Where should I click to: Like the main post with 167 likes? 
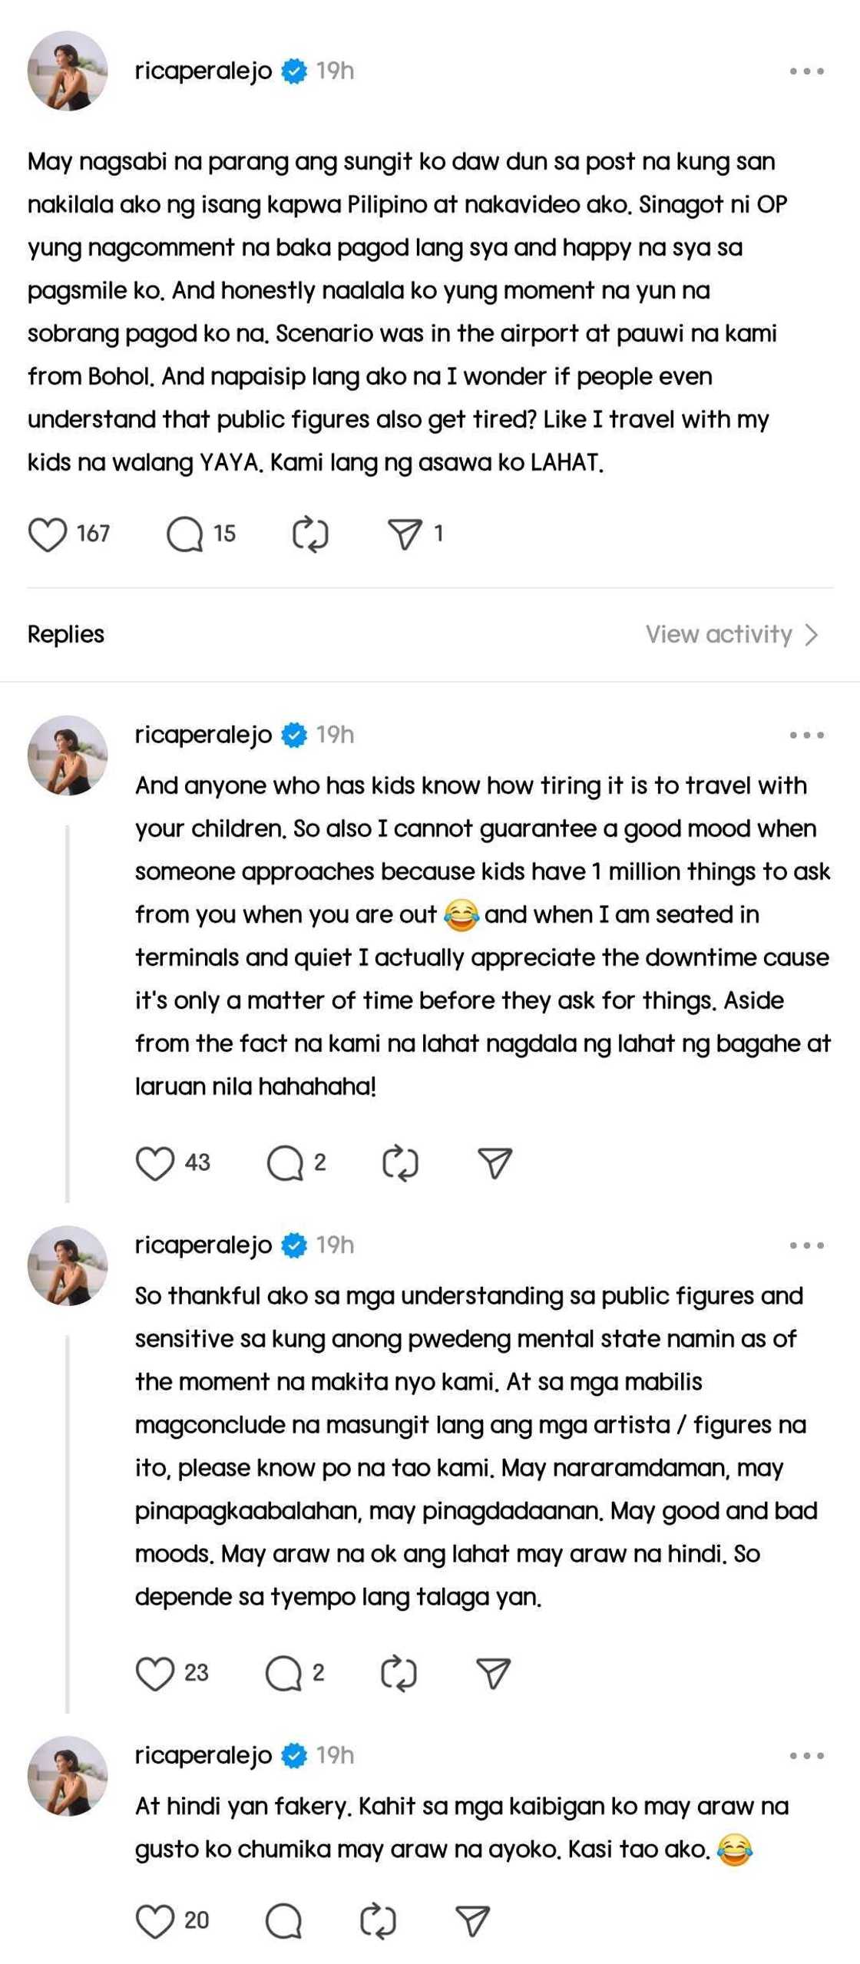tap(48, 534)
